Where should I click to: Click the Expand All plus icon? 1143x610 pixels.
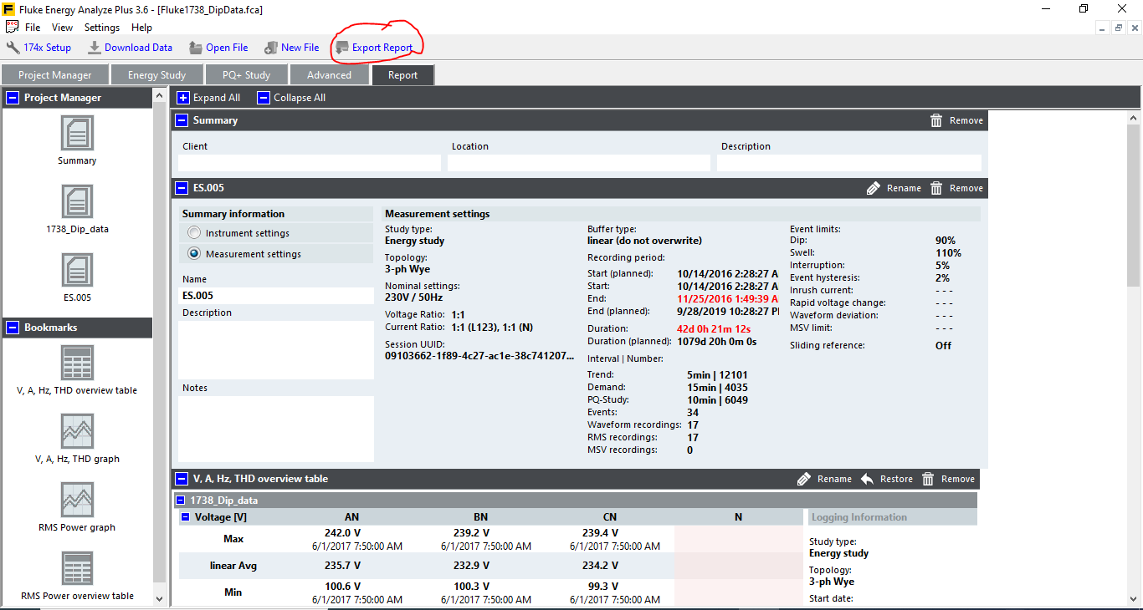pyautogui.click(x=183, y=98)
